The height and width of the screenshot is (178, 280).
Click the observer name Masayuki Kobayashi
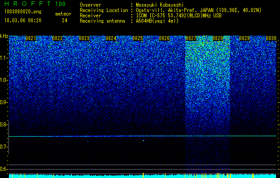(160, 5)
